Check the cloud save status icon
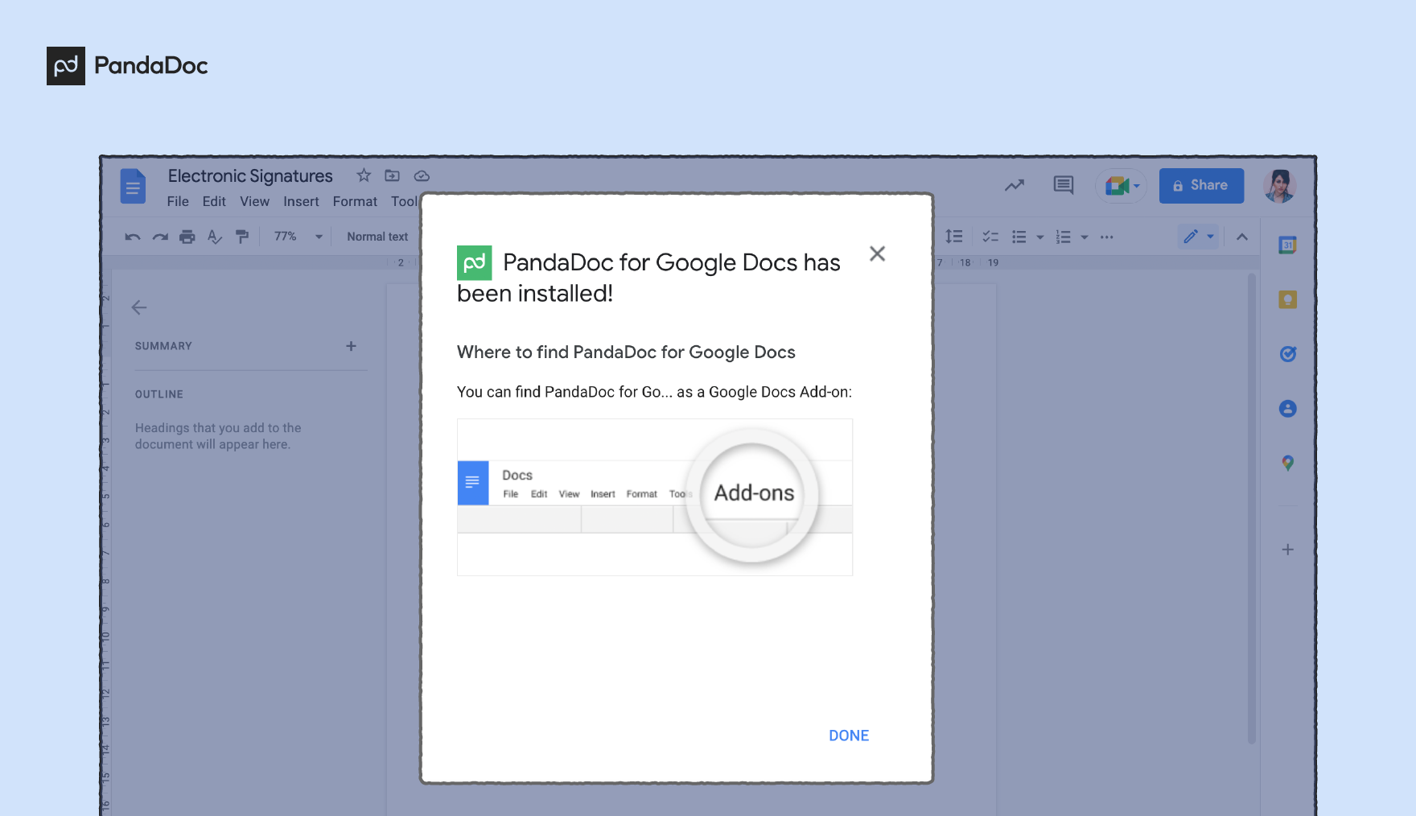This screenshot has height=816, width=1416. click(422, 175)
